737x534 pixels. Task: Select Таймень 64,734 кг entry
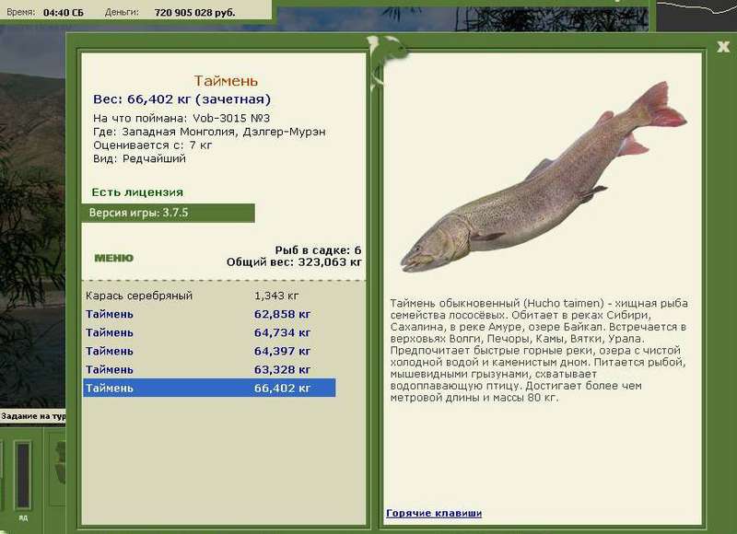click(209, 332)
